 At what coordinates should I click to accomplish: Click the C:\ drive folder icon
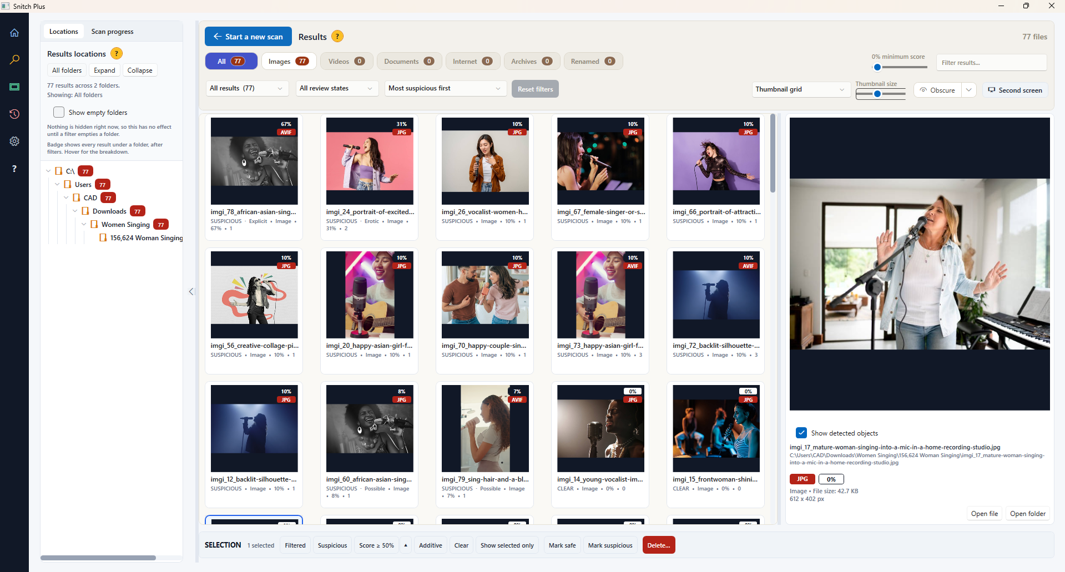click(x=59, y=171)
